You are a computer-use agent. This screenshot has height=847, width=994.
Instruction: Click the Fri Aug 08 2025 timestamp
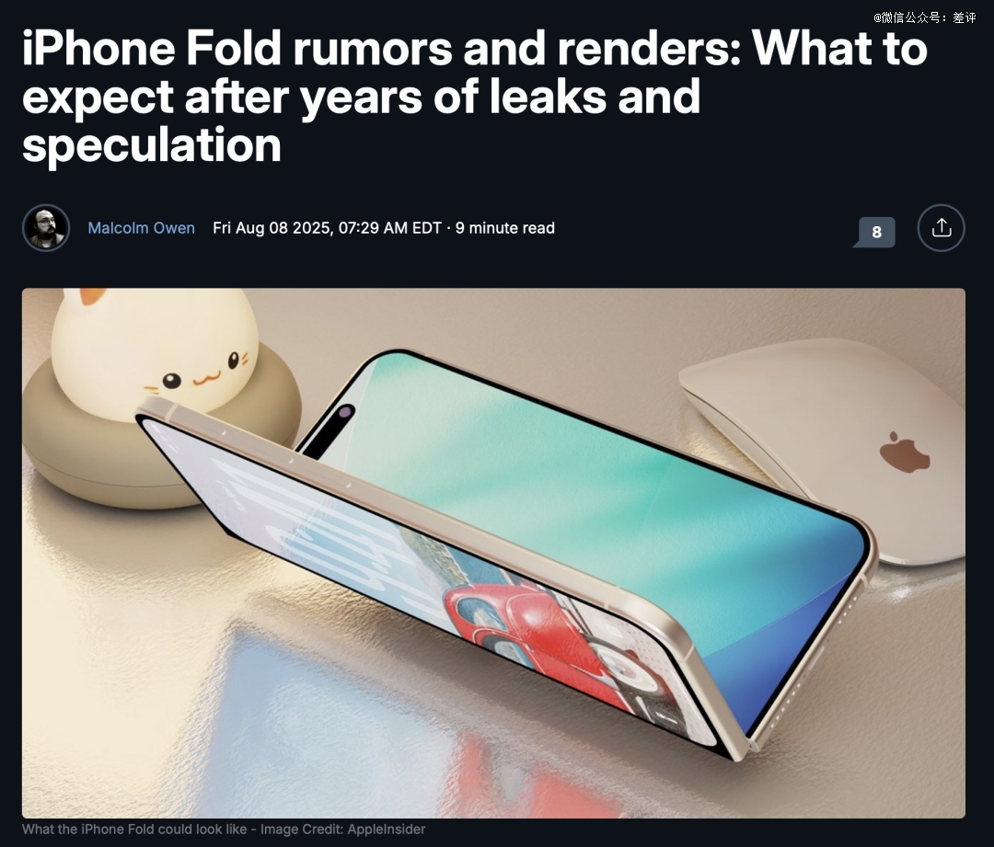pos(327,228)
